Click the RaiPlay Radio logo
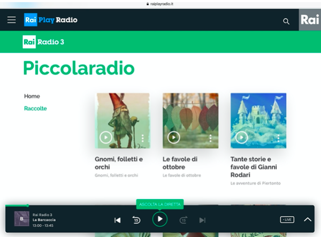Screen dimensions: 321x237 (x=51, y=20)
